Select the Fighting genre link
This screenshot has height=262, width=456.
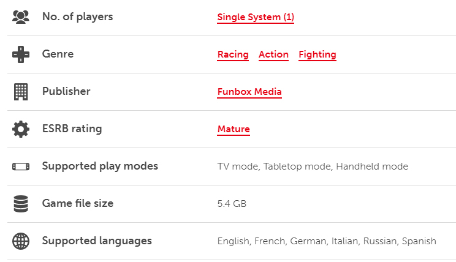317,54
